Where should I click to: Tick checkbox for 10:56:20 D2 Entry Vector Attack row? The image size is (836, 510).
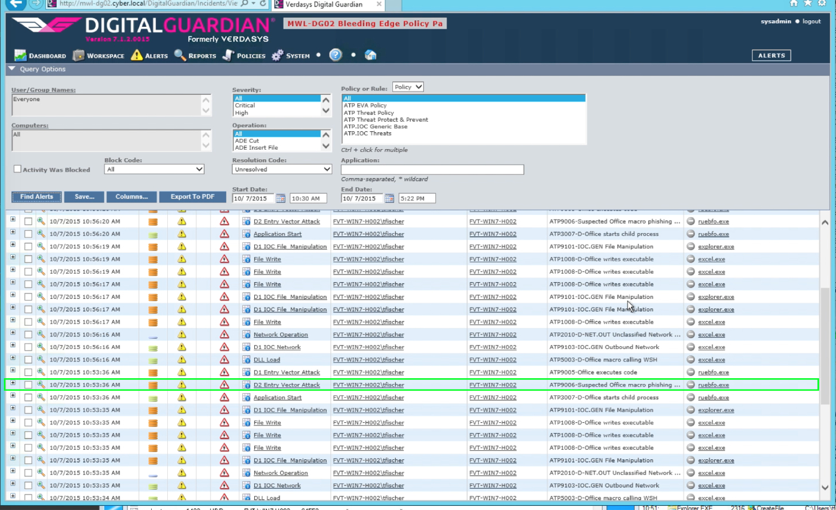pos(28,221)
